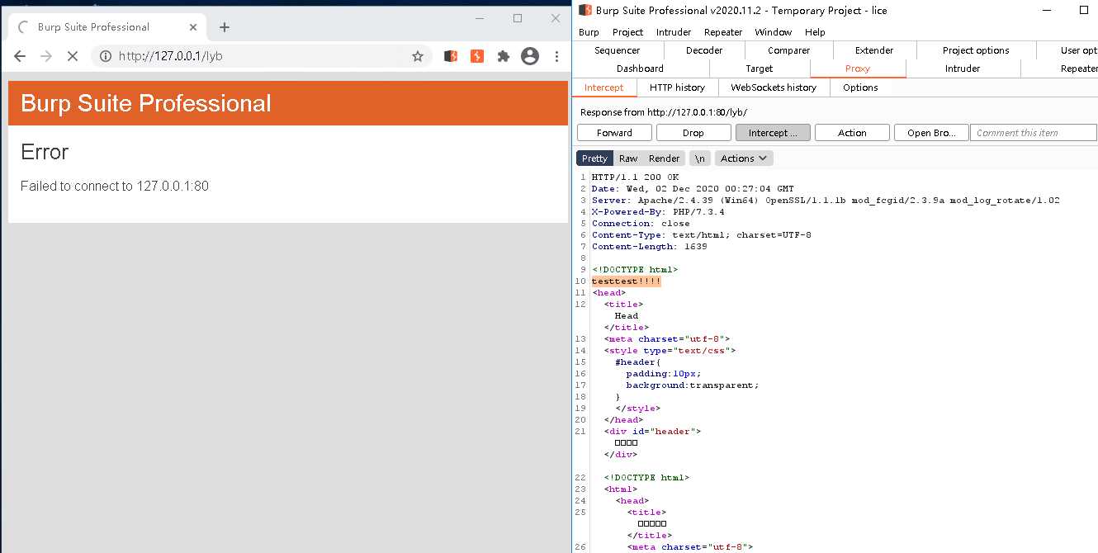Open the Project menu in Burp
1098x553 pixels.
point(627,32)
